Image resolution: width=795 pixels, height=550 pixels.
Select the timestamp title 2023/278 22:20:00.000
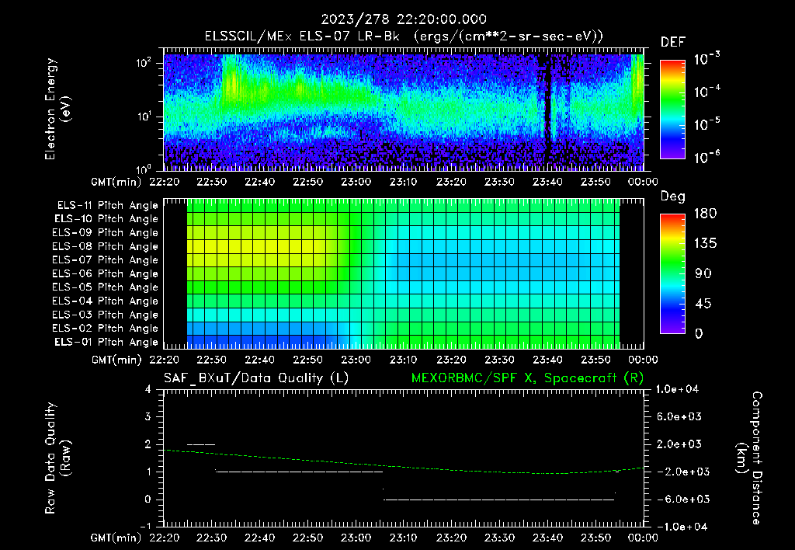click(x=404, y=19)
